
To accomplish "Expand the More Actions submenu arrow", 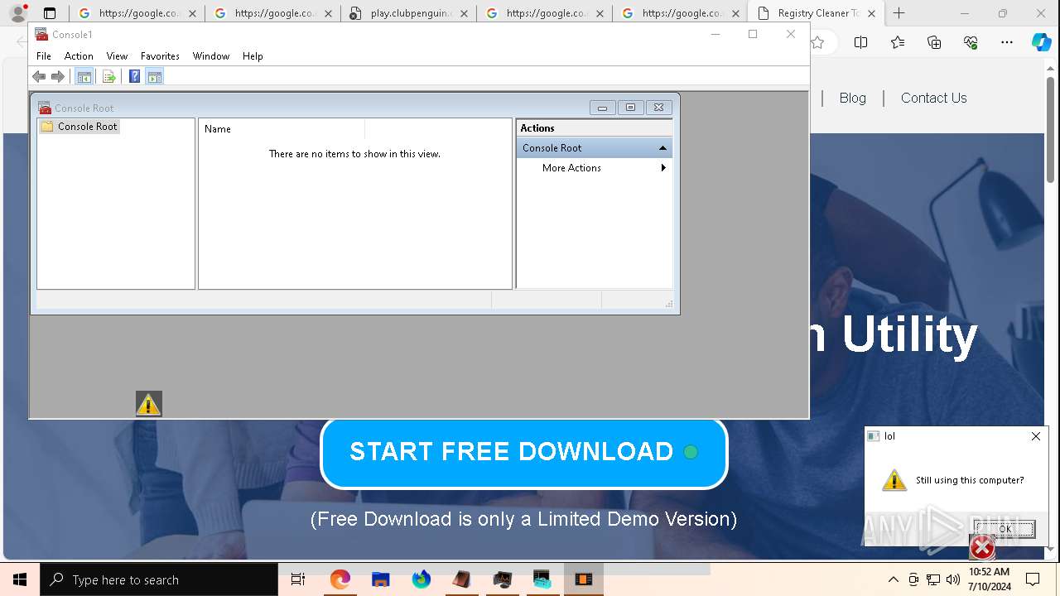I will point(663,168).
